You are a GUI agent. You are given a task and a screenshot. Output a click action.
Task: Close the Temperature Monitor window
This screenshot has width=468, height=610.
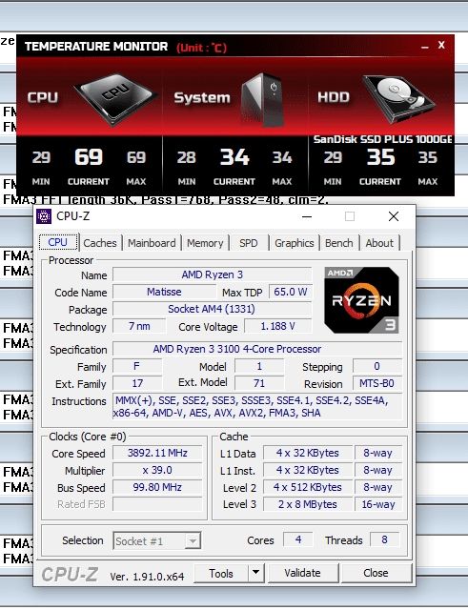[441, 45]
